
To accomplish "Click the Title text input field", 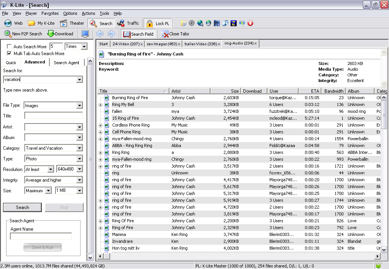I will tap(54, 116).
